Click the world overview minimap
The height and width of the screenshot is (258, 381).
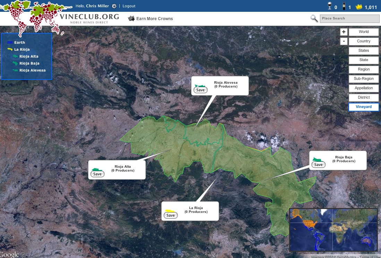coord(333,230)
